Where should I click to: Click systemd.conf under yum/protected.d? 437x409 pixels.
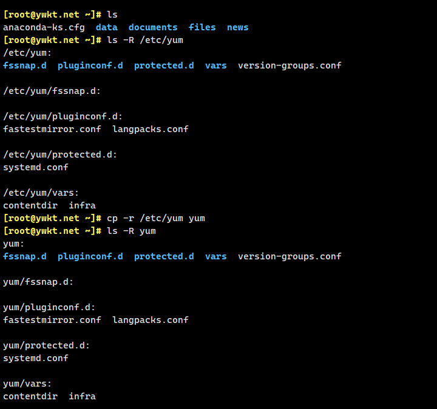coord(35,358)
